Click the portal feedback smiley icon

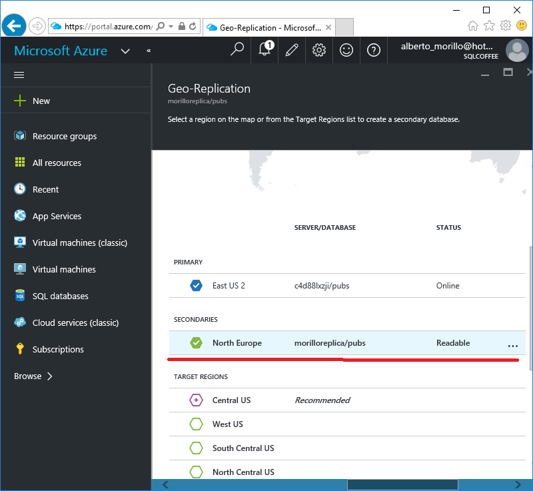[346, 50]
